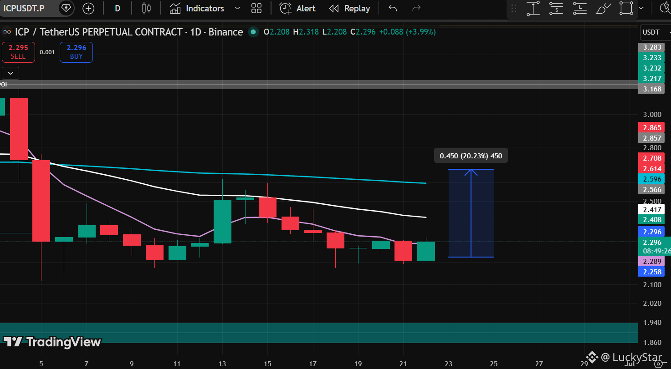Click the 0.450 (20.23%) 450 measurement label
671x369 pixels.
[471, 156]
